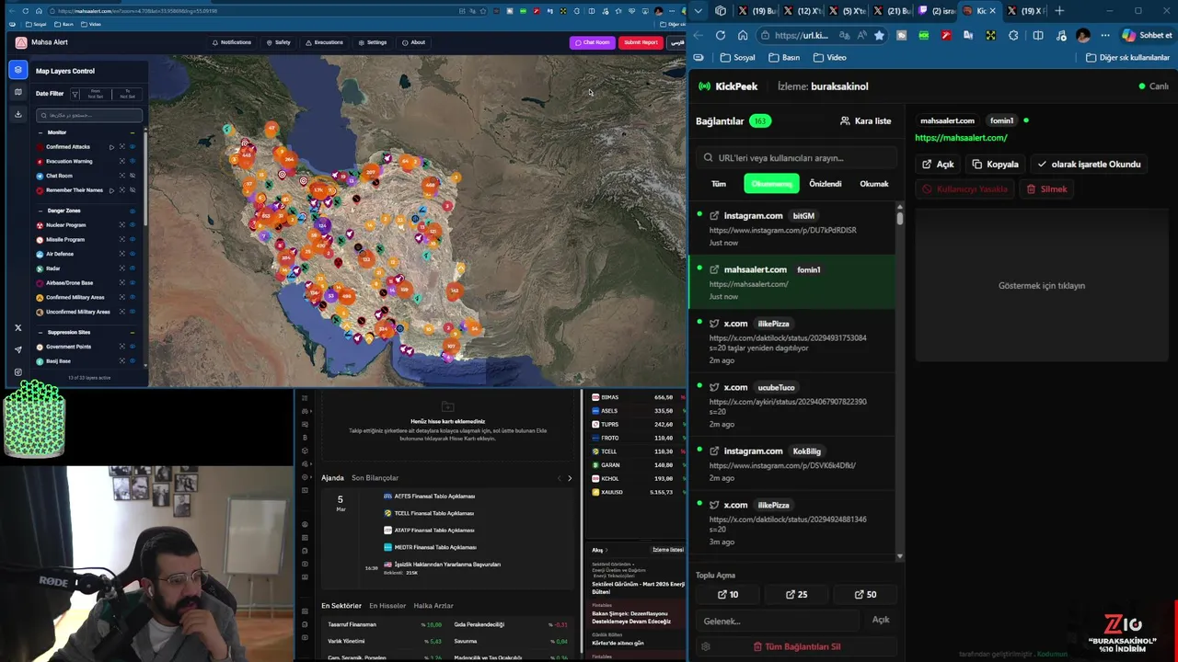Click the Mahsa Alert logo icon
Screen dimensions: 1178x662
(x=21, y=42)
